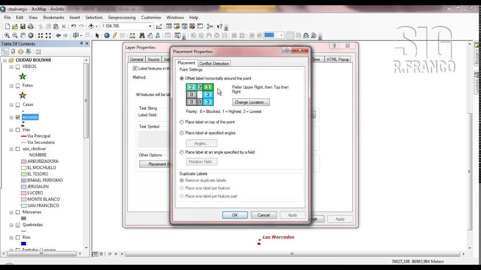Image resolution: width=481 pixels, height=270 pixels.
Task: Select Place label at specified angles option
Action: 182,133
